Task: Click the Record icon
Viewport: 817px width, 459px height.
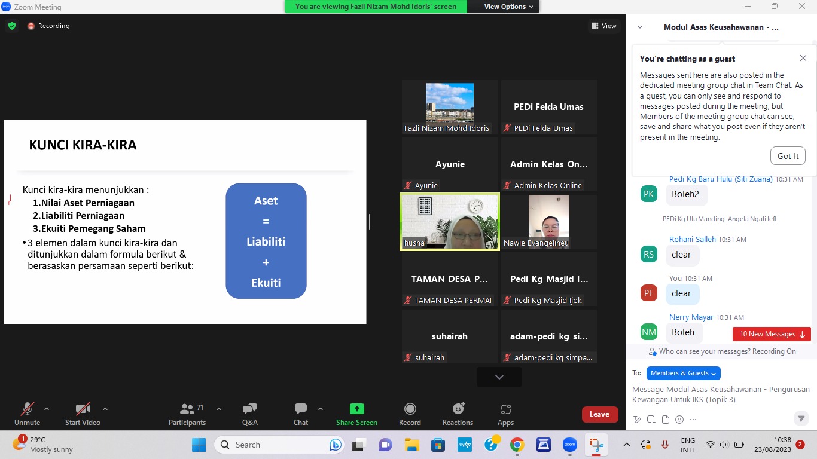Action: 410,409
